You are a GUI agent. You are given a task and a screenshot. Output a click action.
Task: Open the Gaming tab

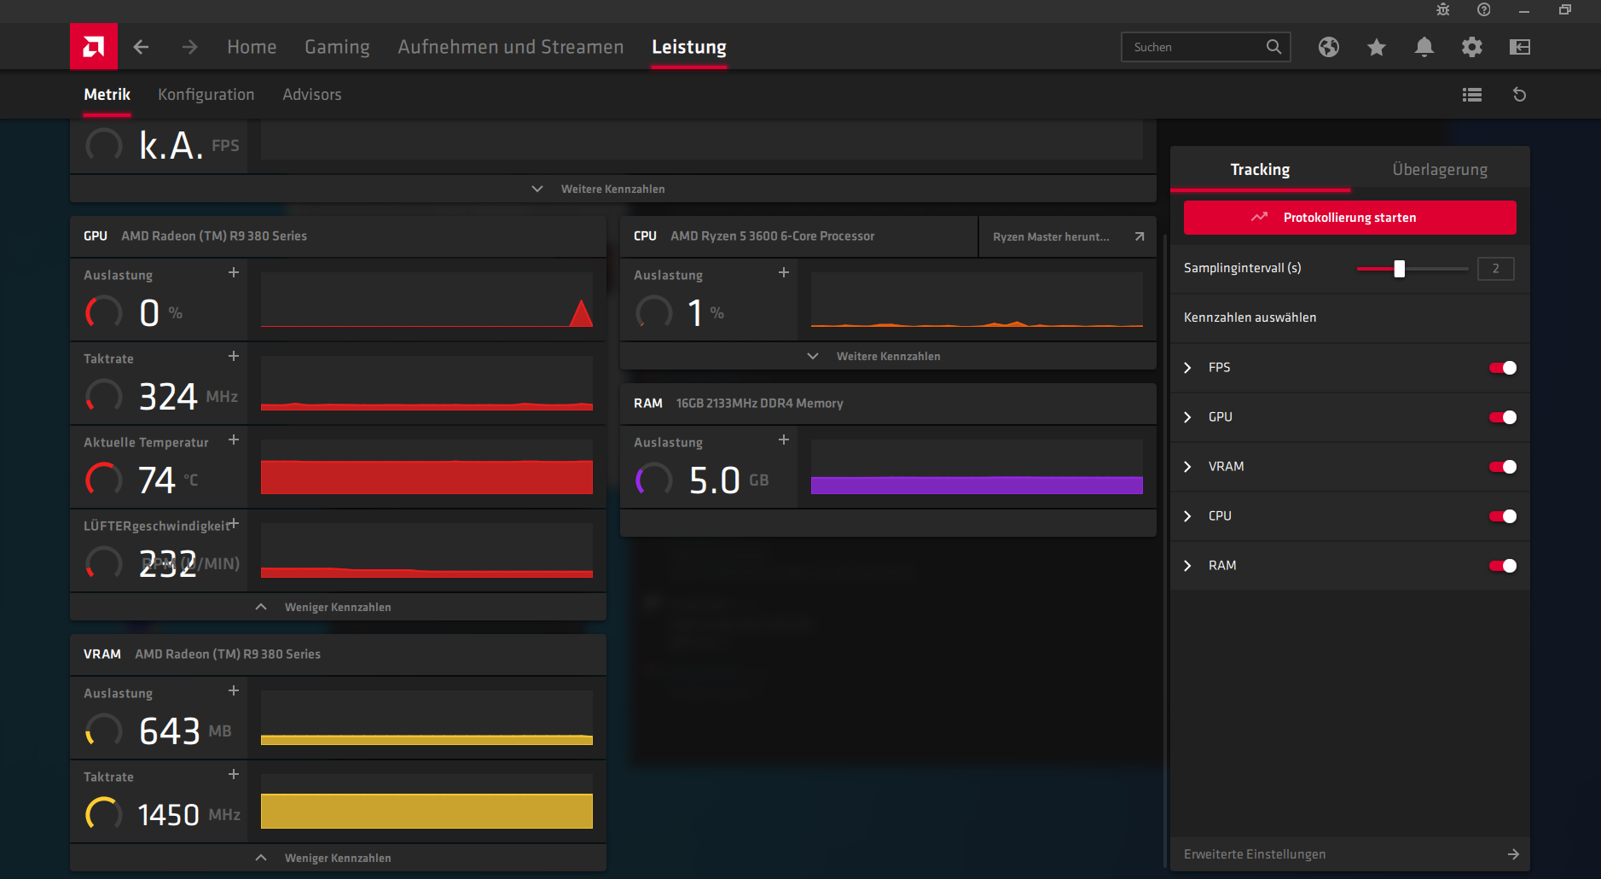(x=337, y=47)
